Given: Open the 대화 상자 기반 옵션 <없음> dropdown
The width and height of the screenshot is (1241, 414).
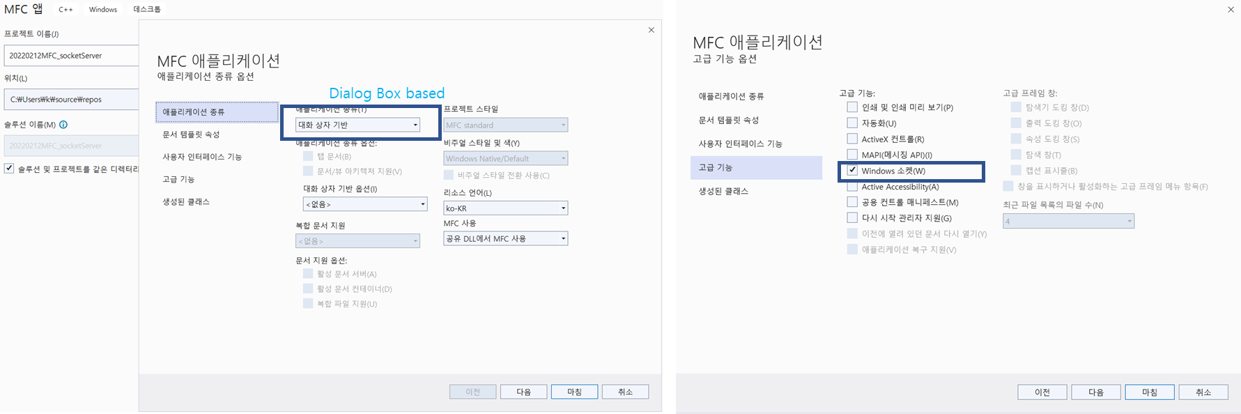Looking at the screenshot, I should pos(365,204).
